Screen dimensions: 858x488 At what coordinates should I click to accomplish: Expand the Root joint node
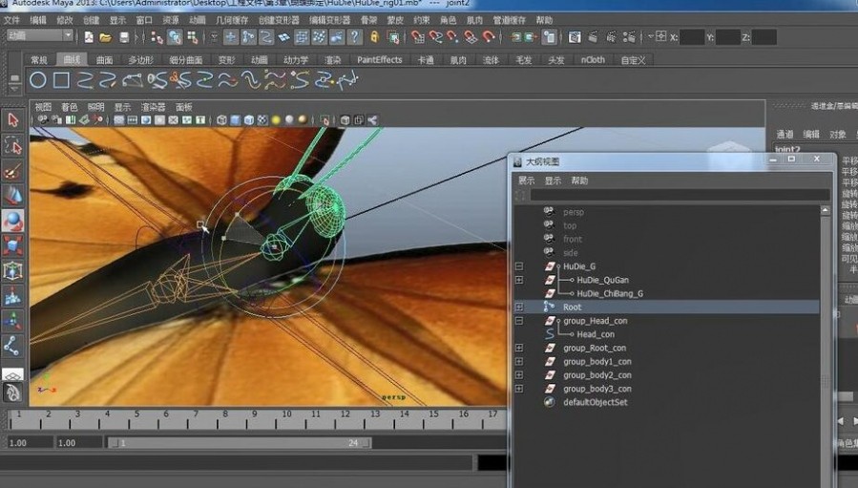tap(519, 308)
